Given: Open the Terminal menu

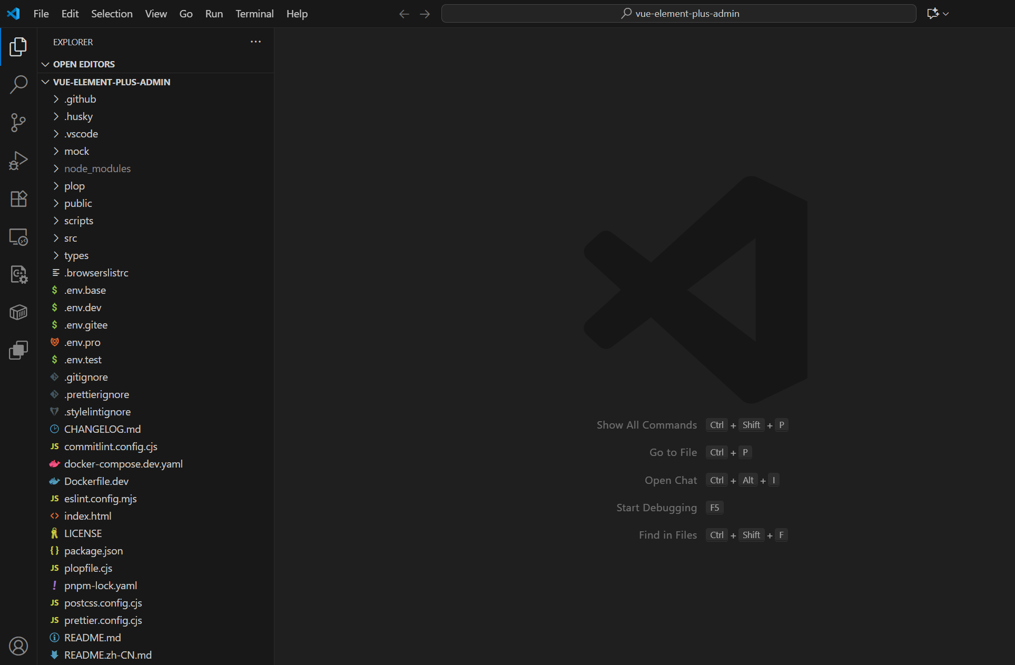Looking at the screenshot, I should click(x=254, y=14).
